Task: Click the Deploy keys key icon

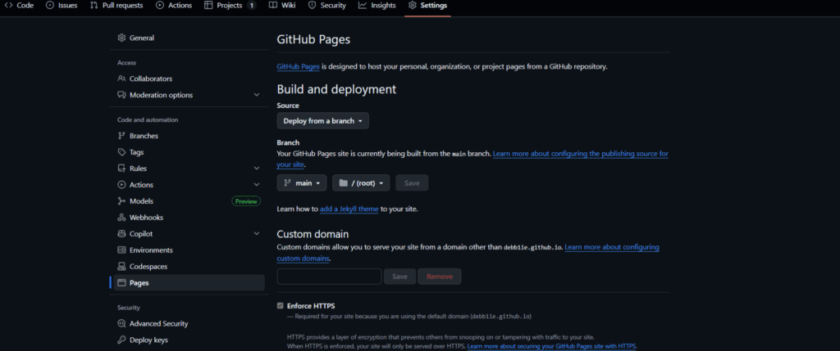Action: pos(121,340)
